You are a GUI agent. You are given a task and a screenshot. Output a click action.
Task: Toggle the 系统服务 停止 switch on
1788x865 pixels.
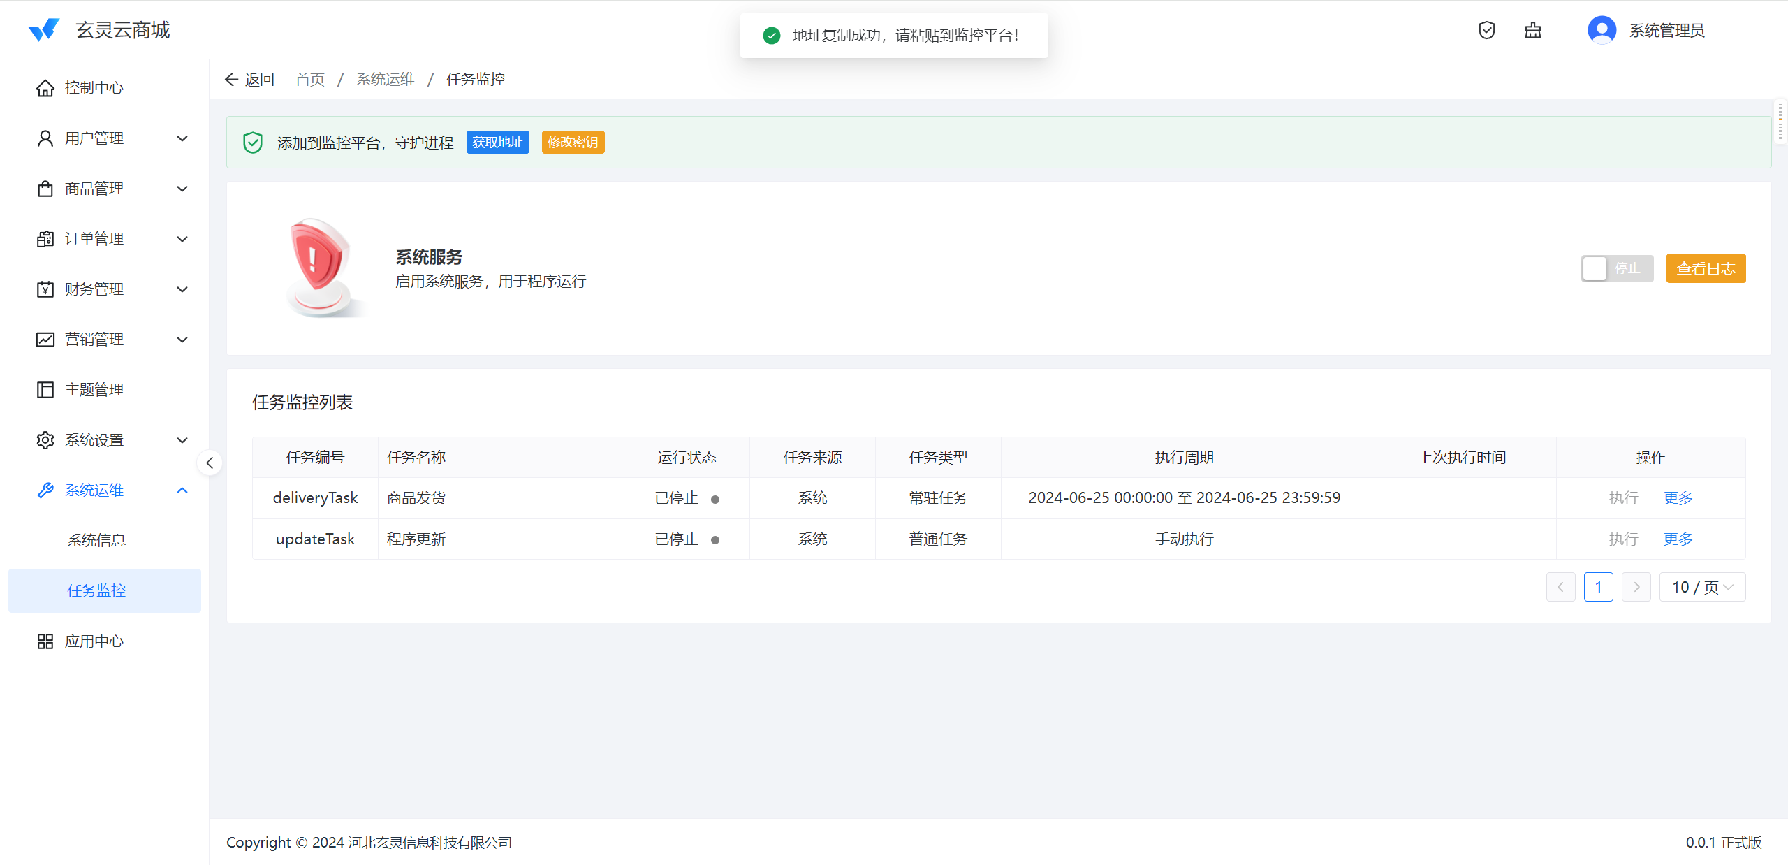tap(1616, 268)
